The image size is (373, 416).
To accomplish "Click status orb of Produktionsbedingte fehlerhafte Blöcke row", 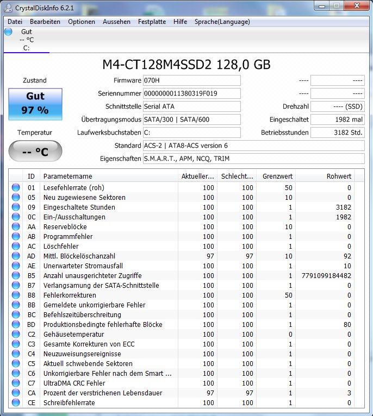I will (x=16, y=324).
